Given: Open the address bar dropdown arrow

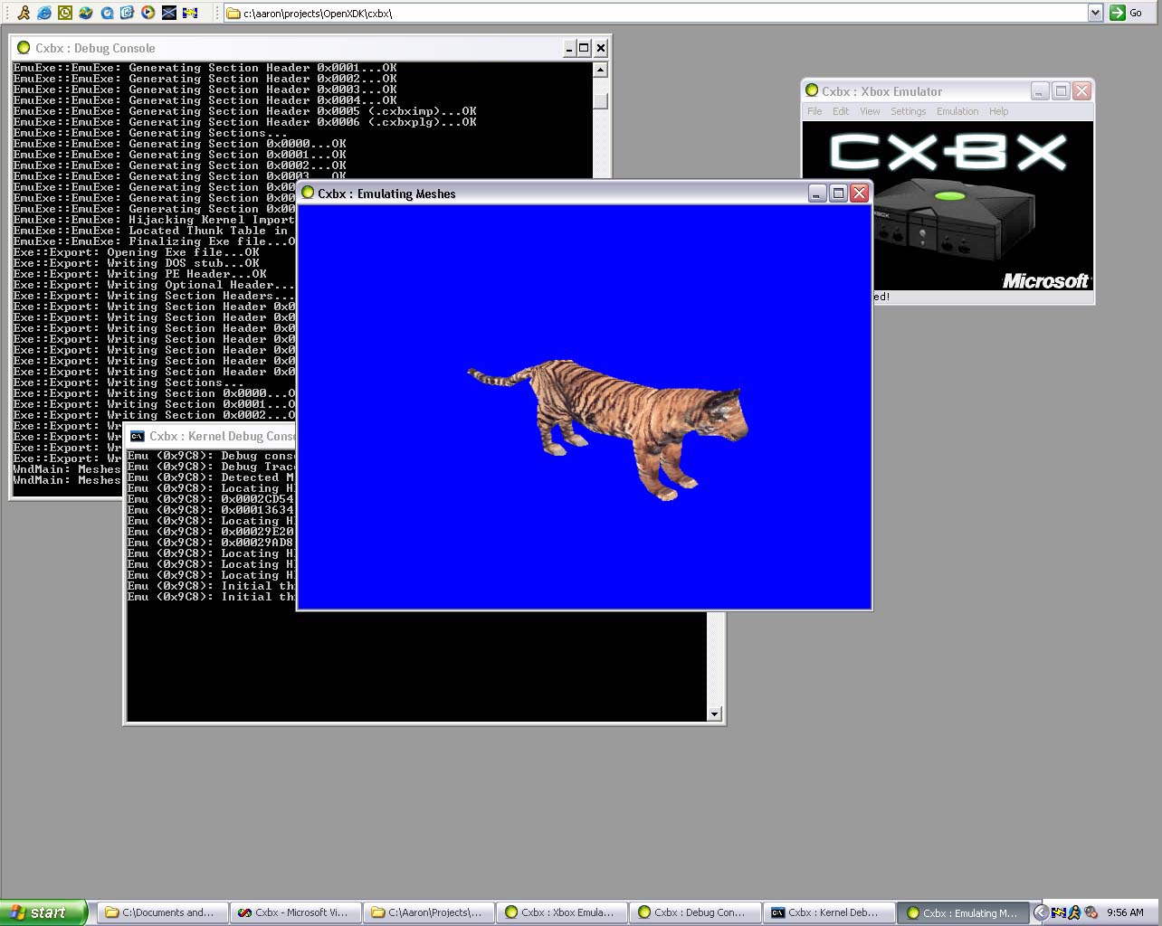Looking at the screenshot, I should click(1095, 13).
